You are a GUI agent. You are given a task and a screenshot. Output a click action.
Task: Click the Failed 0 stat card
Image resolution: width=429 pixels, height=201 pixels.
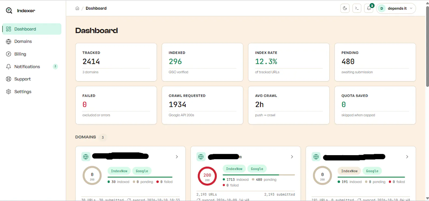(x=116, y=105)
